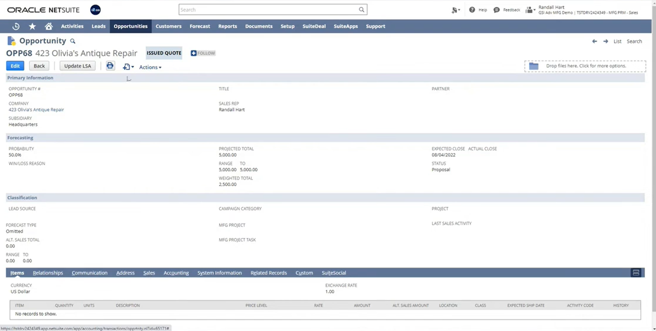Click the Feedback speech bubble icon
The image size is (656, 331).
click(497, 10)
